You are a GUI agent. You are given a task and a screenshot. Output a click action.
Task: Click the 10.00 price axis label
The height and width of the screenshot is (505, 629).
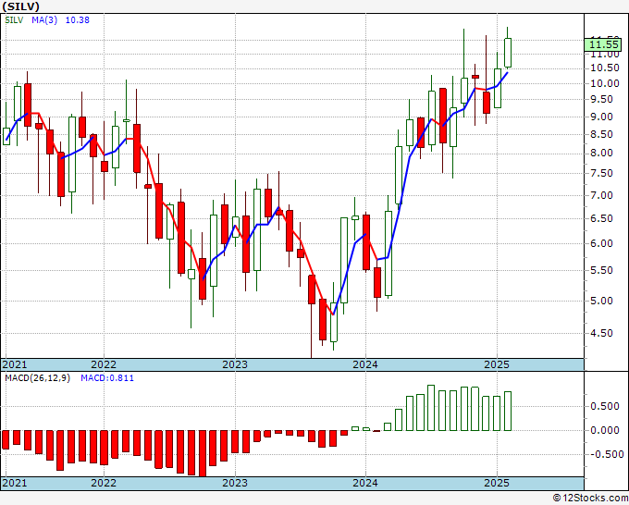pos(604,84)
